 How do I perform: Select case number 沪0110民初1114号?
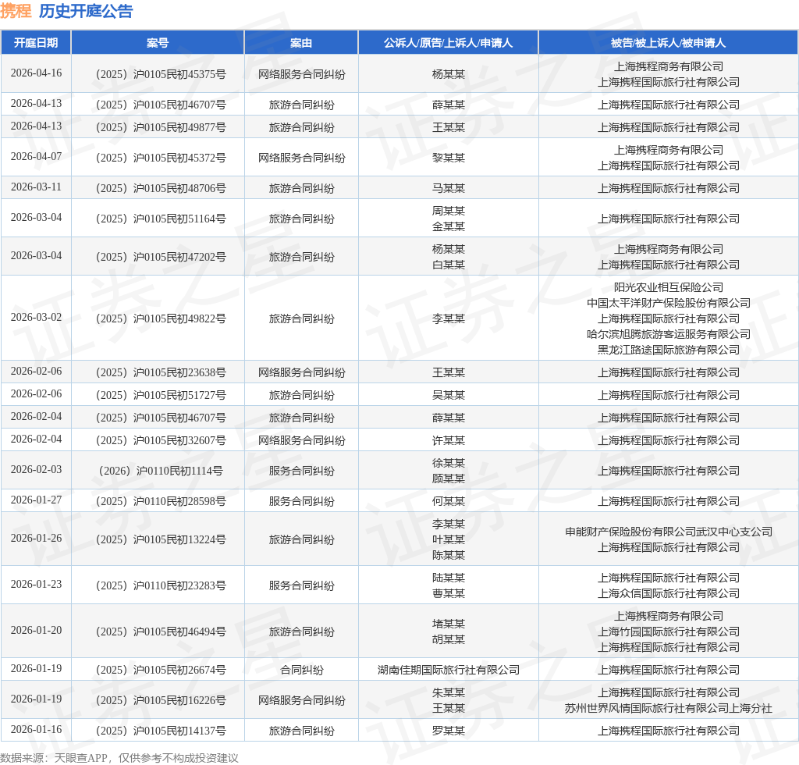161,471
